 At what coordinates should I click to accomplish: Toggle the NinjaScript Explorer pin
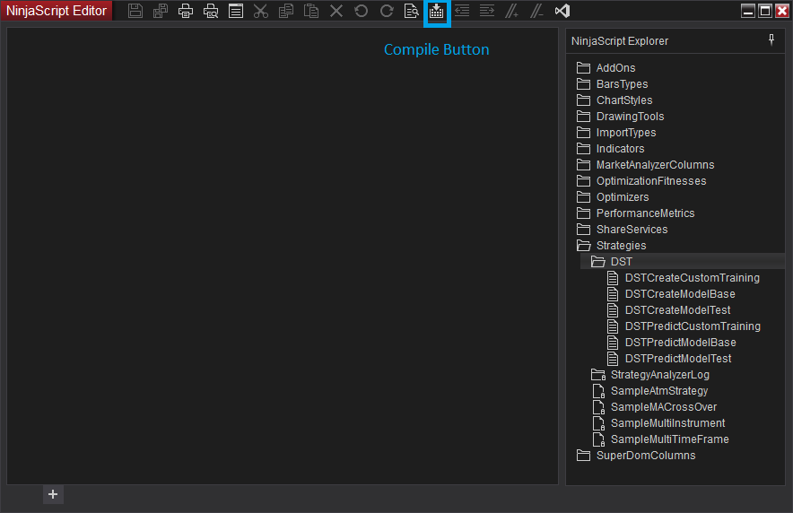(x=771, y=40)
